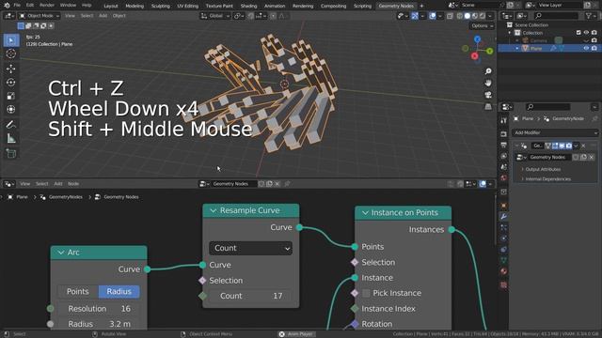Open viewport Add menu

(x=103, y=16)
